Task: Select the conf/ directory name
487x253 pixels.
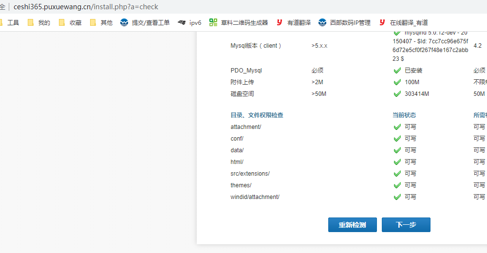Action: pos(237,139)
